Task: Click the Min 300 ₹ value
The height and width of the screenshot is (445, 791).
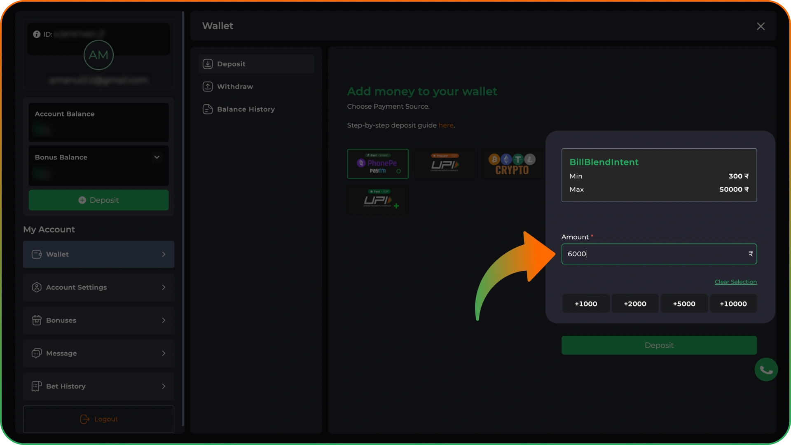Action: [739, 176]
